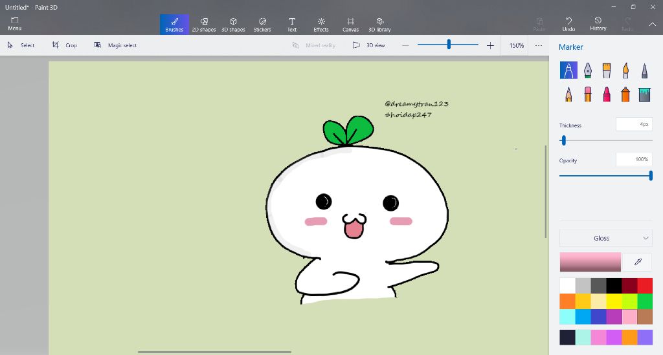Open the 3D shapes tab
The height and width of the screenshot is (355, 663).
[233, 25]
